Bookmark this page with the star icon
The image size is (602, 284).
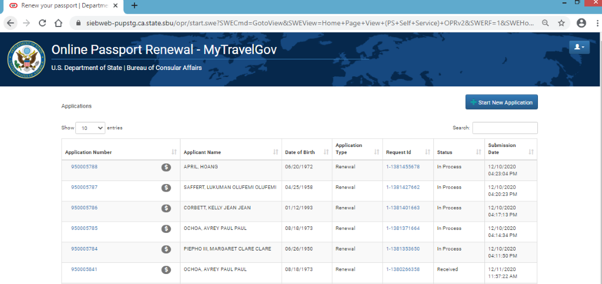(561, 23)
